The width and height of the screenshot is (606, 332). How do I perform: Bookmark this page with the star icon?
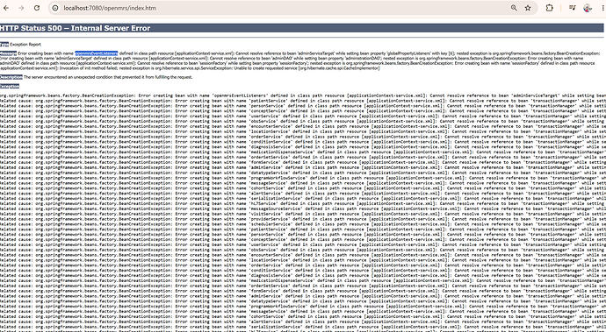pyautogui.click(x=528, y=8)
